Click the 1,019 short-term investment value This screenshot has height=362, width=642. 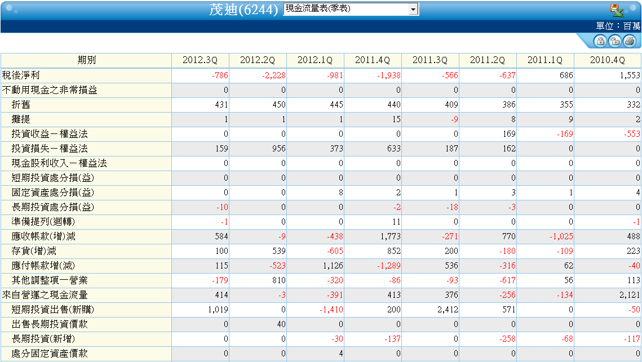[218, 310]
